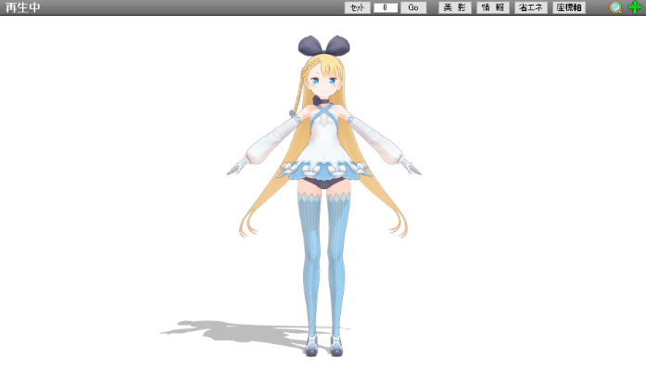Click the model's gloved hand on the left
Image resolution: width=646 pixels, height=371 pixels.
(x=236, y=168)
